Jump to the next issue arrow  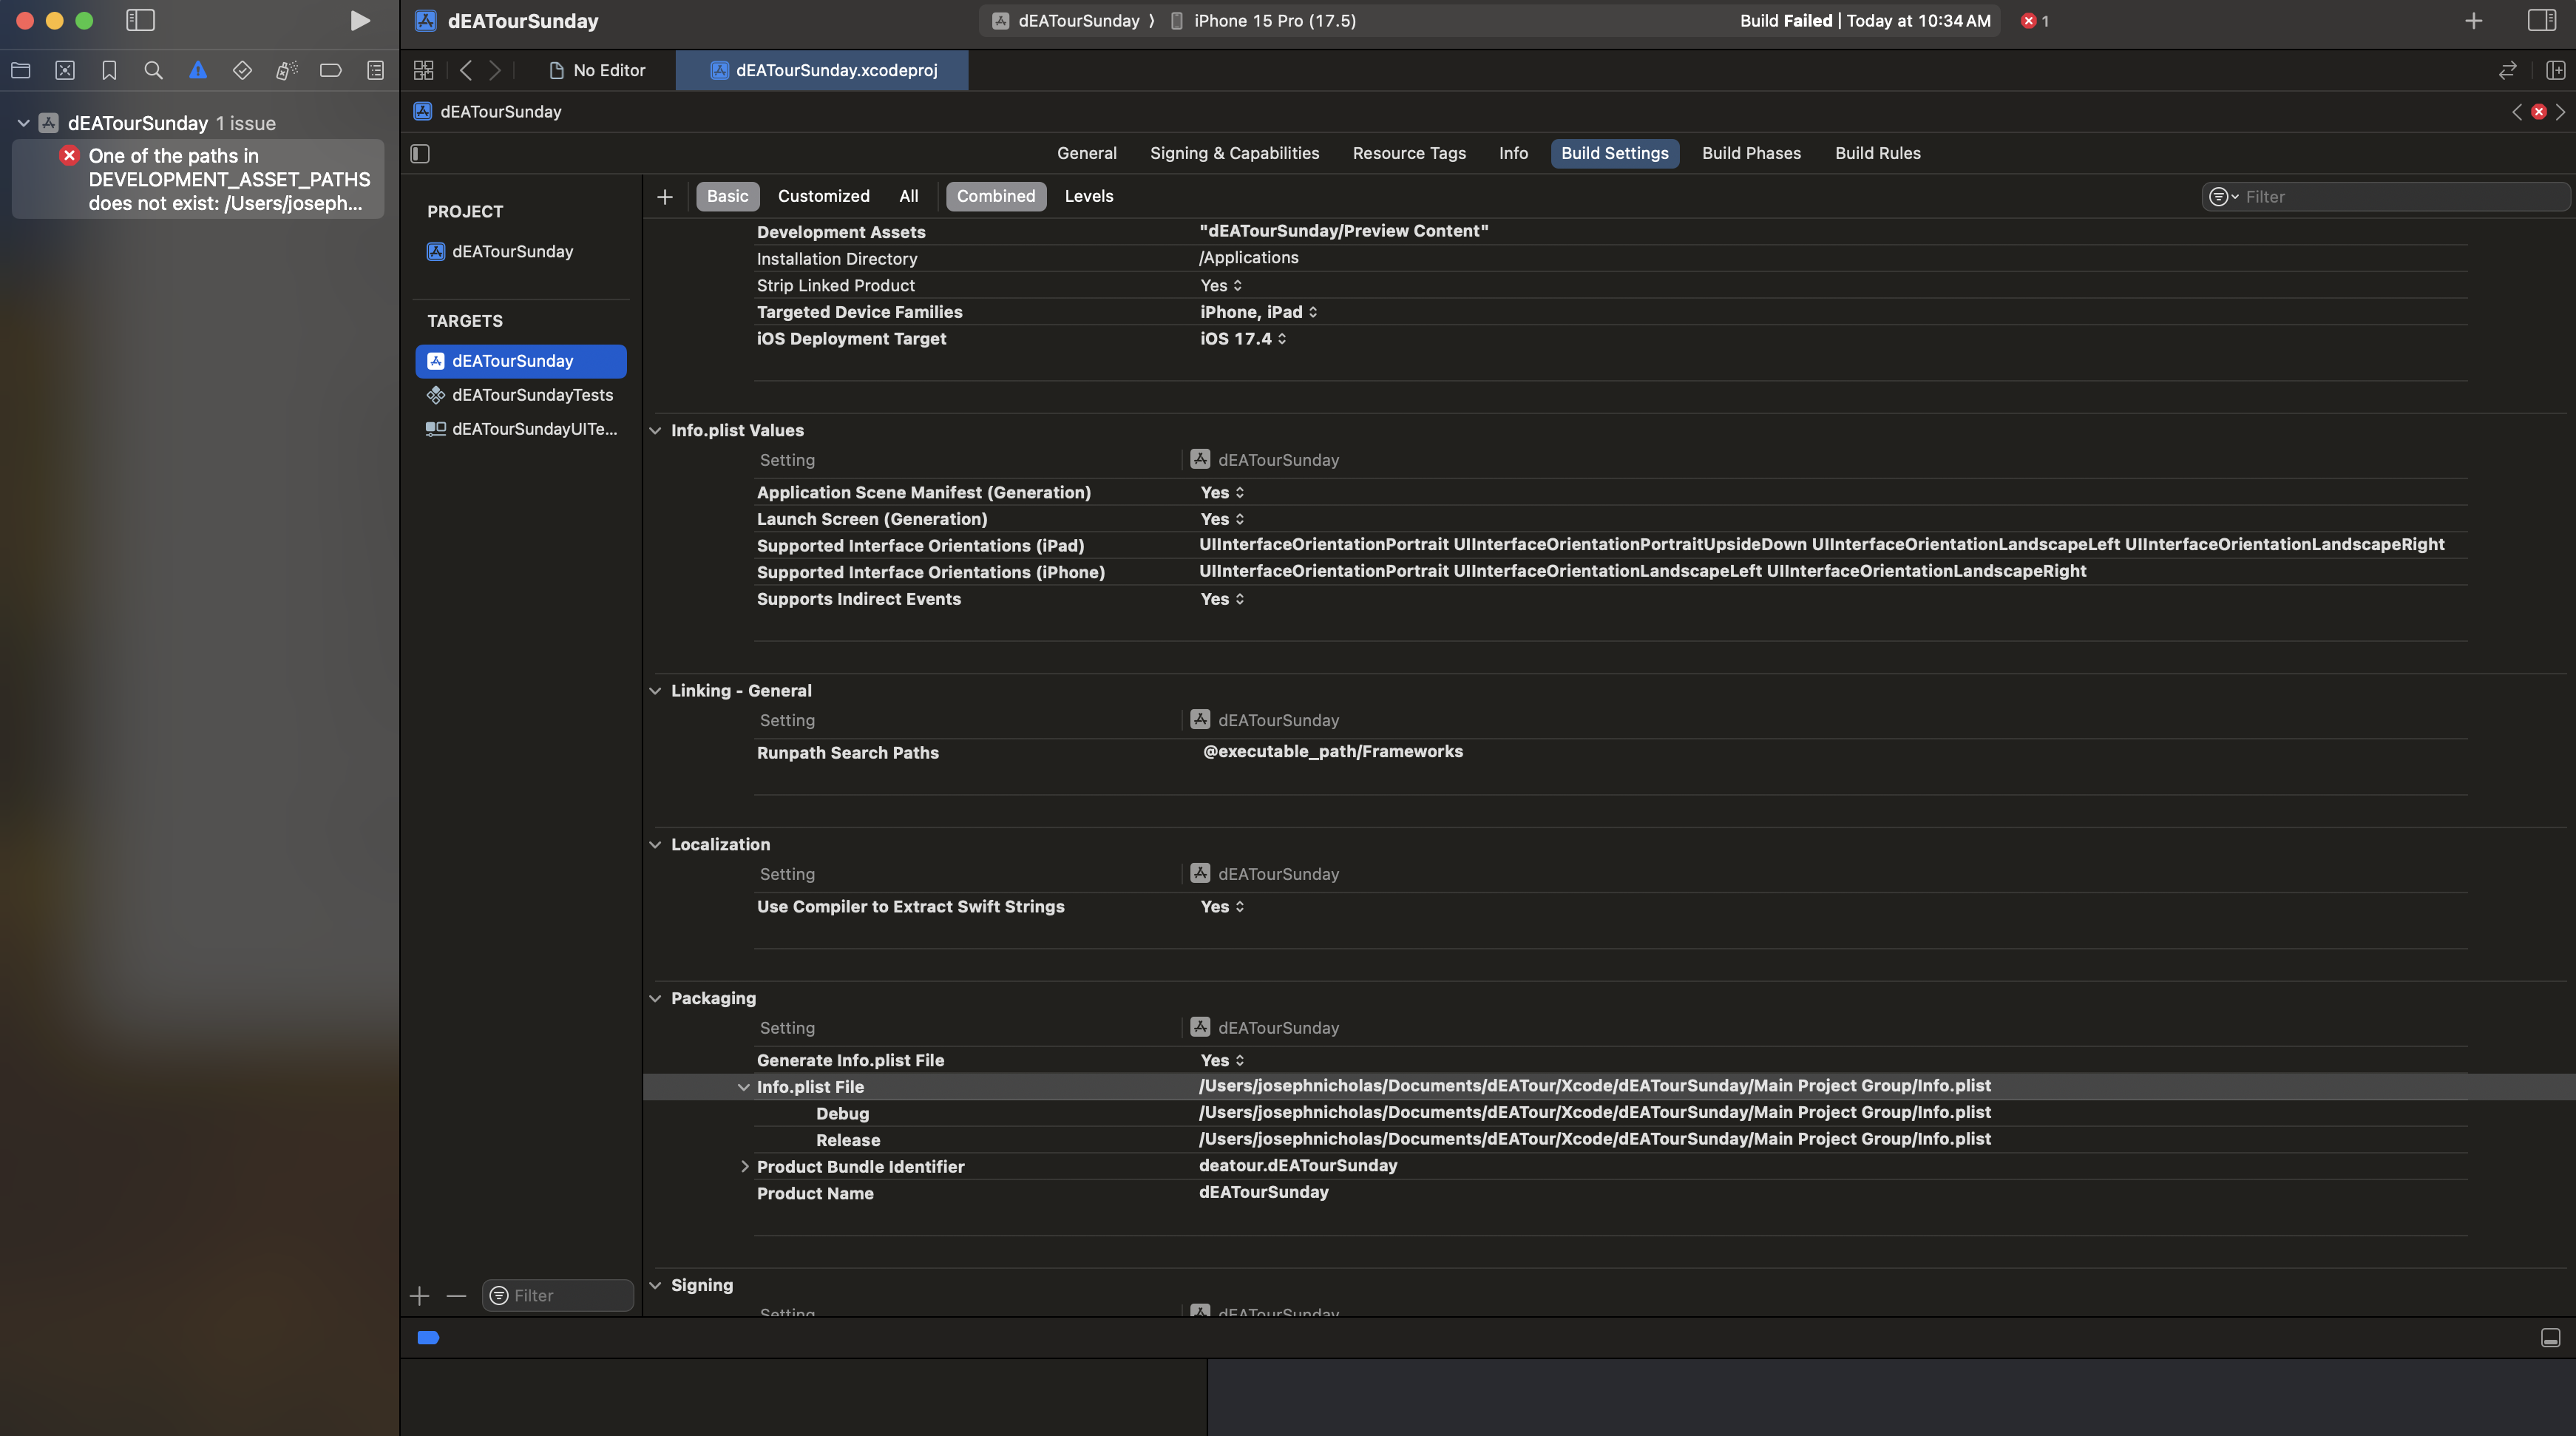2560,112
